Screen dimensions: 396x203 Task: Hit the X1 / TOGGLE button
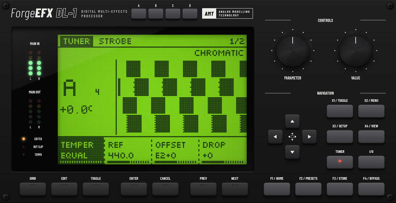pos(340,111)
